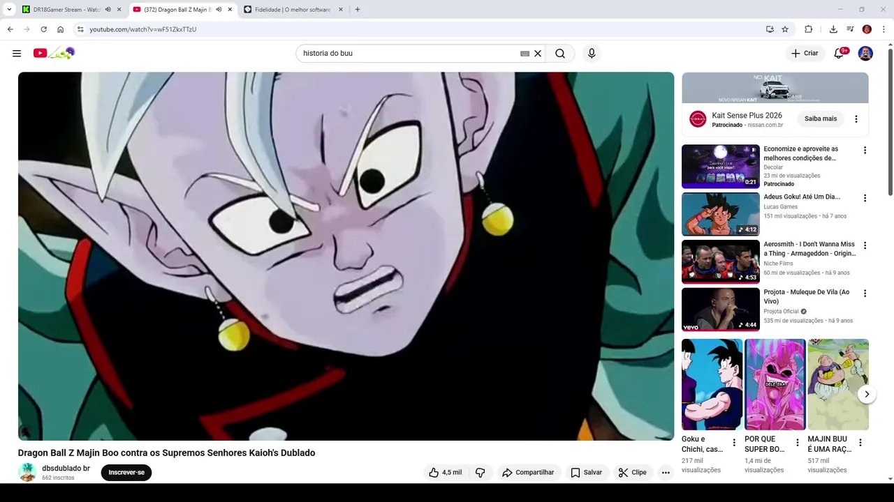
Task: Click Saiba mais on Nissan ad
Action: tap(821, 119)
